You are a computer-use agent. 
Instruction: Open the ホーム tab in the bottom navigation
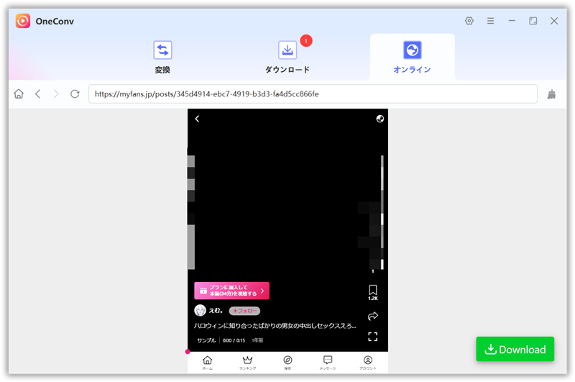pos(208,363)
